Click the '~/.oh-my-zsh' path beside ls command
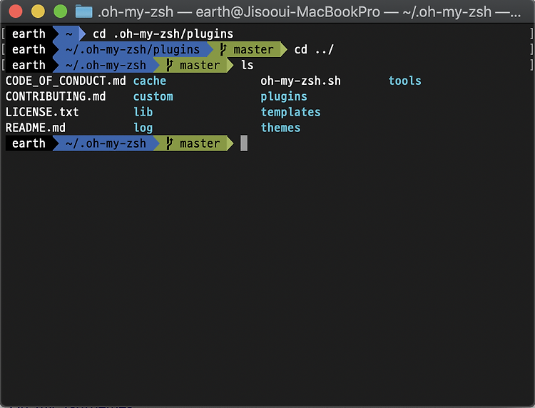The height and width of the screenshot is (408, 535). pyautogui.click(x=106, y=66)
